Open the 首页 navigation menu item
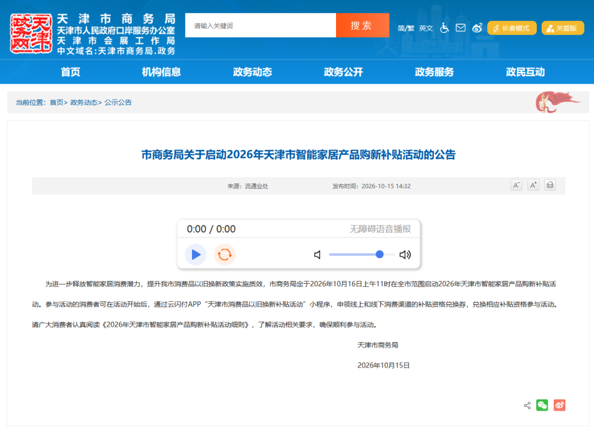Image resolution: width=594 pixels, height=428 pixels. (70, 72)
